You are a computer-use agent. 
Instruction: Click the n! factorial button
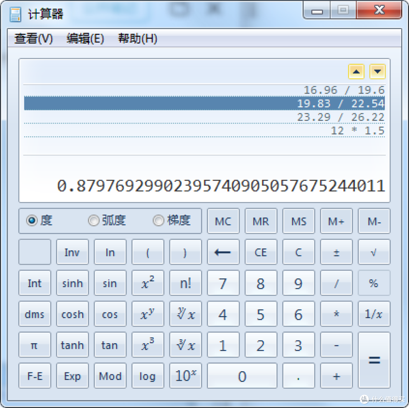(186, 283)
